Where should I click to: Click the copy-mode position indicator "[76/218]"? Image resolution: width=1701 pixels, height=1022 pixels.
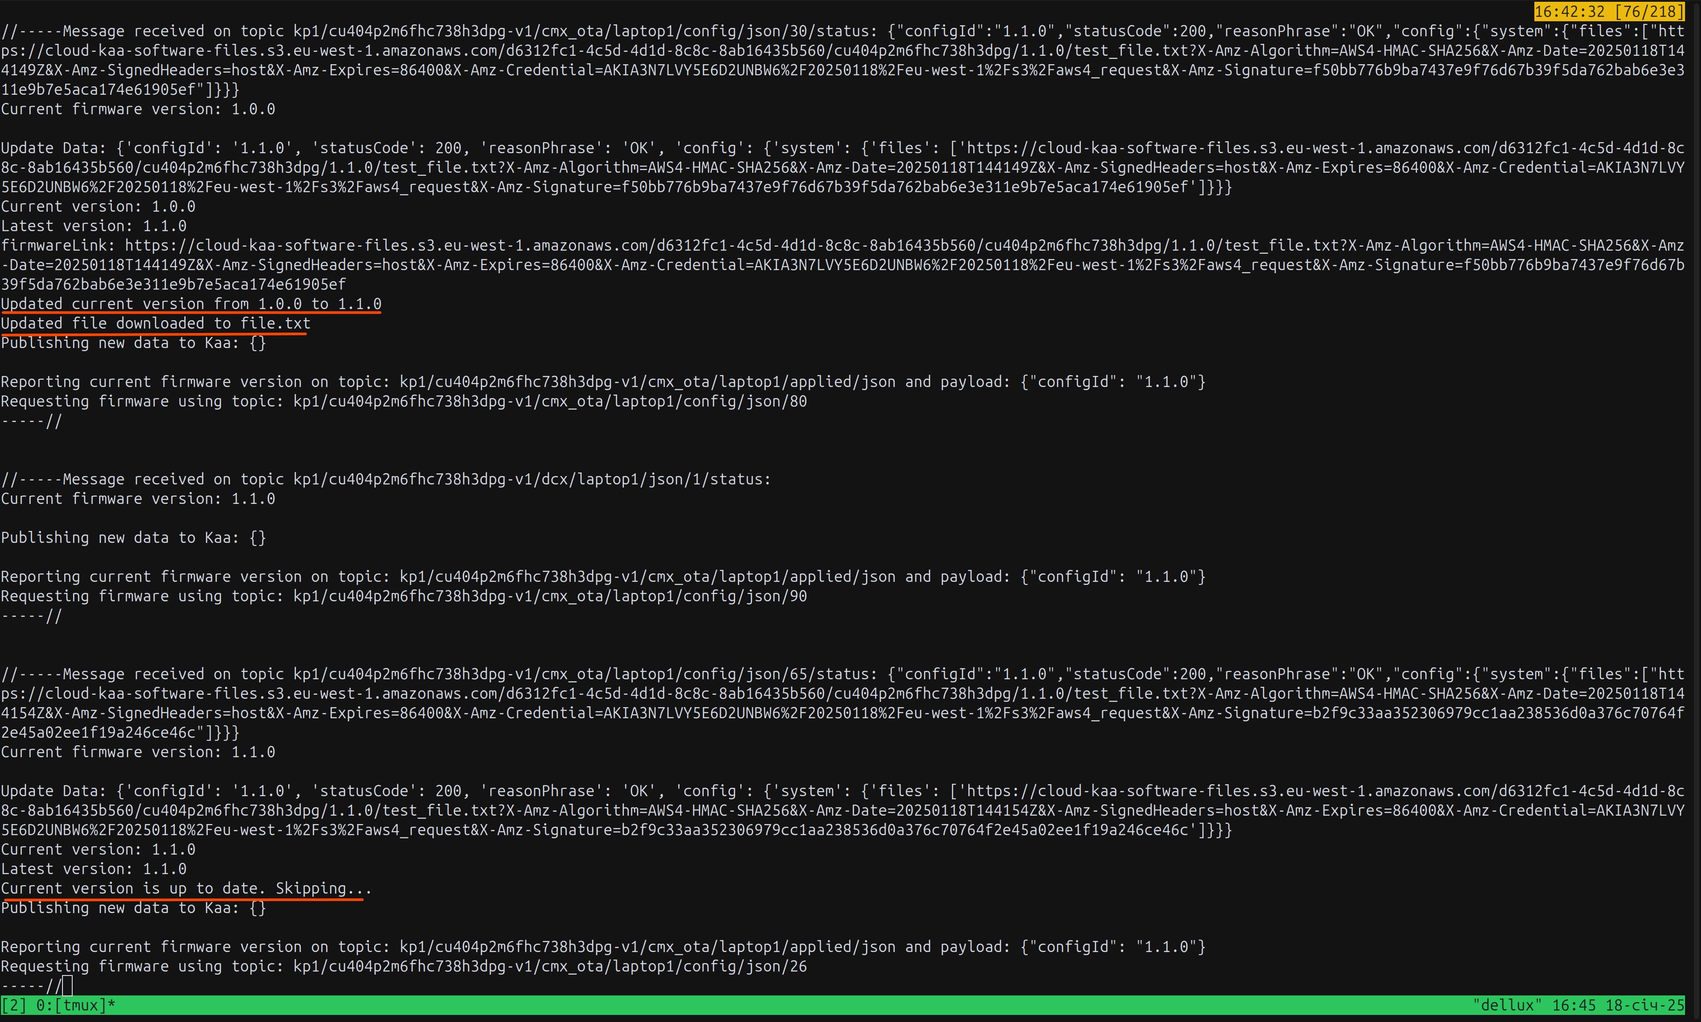pos(1649,12)
